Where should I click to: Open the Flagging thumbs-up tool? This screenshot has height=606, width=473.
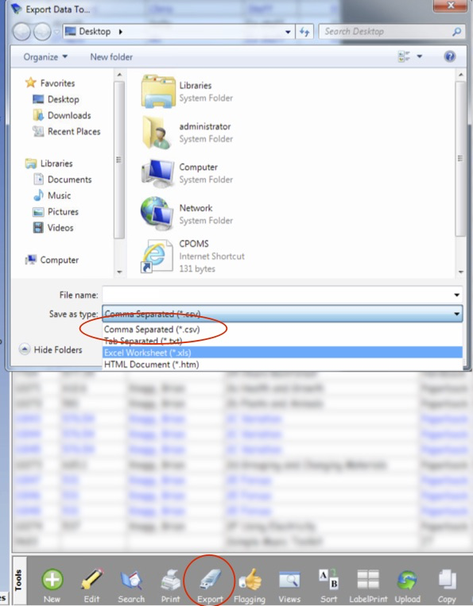pyautogui.click(x=250, y=580)
